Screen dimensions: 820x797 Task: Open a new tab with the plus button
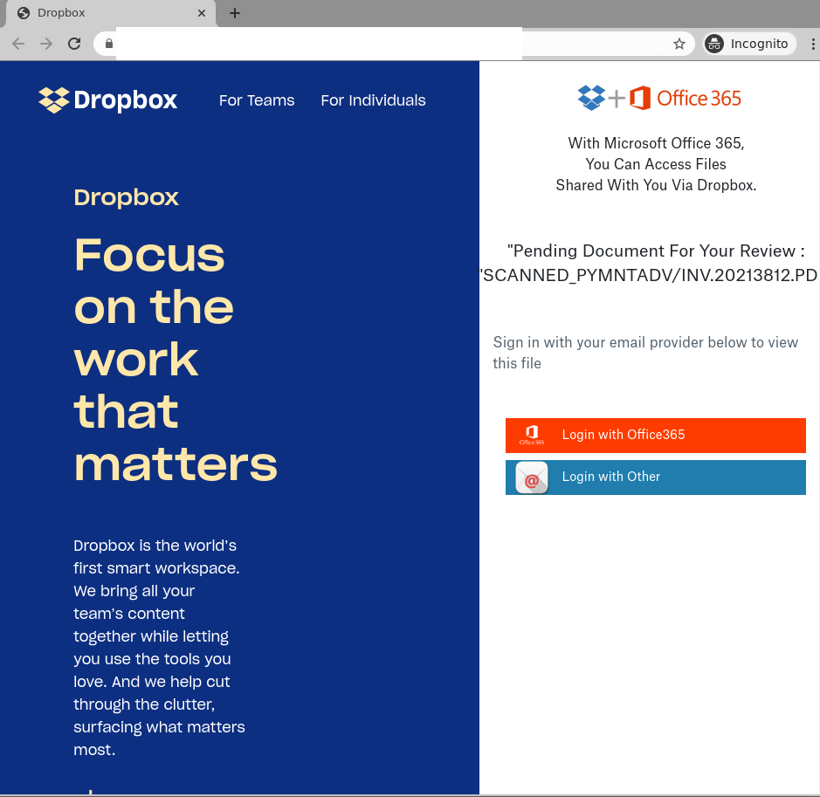click(235, 13)
